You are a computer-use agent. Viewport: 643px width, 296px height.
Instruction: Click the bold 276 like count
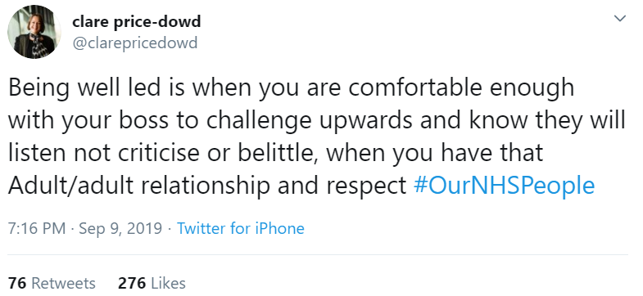click(132, 283)
